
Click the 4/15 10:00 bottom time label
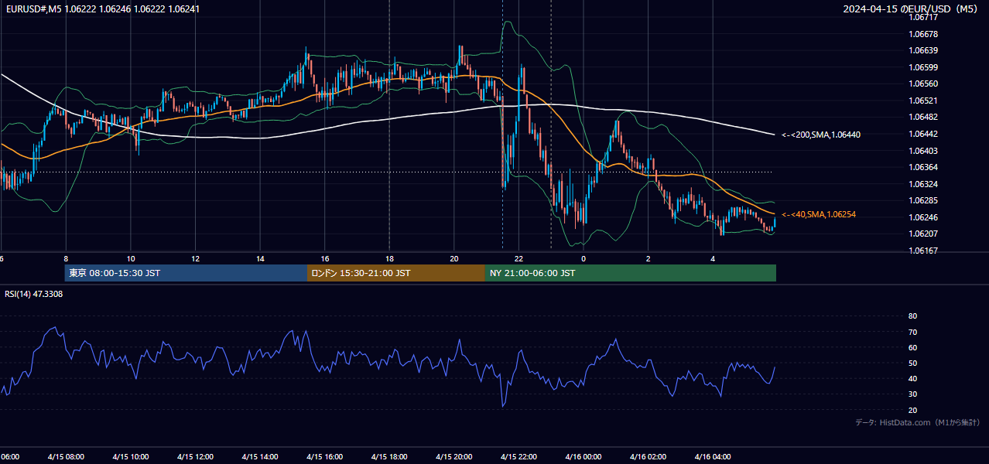pyautogui.click(x=131, y=456)
